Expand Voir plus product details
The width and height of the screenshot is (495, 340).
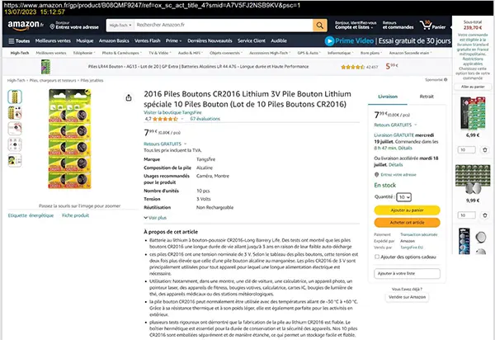tap(155, 218)
